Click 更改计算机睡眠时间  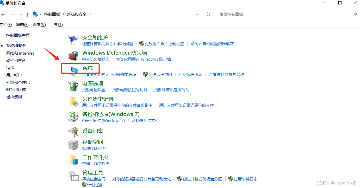172,90
